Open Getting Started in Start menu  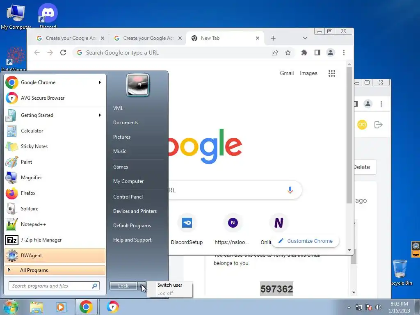pos(55,115)
